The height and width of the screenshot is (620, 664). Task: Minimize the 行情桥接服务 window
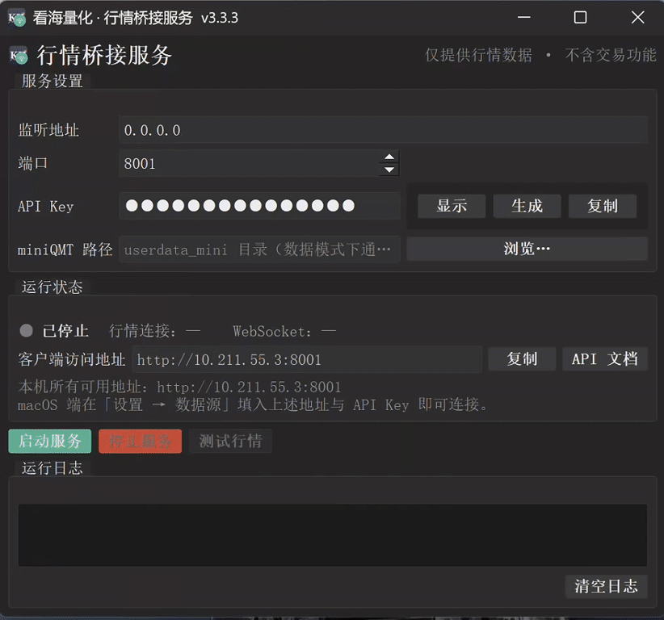pyautogui.click(x=523, y=17)
